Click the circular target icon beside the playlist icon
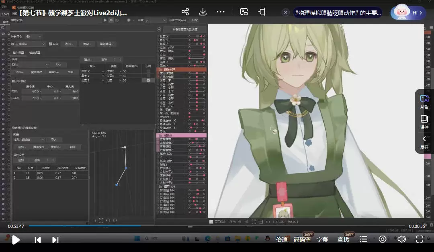Screen dimensions: 434x252 tap(383, 239)
